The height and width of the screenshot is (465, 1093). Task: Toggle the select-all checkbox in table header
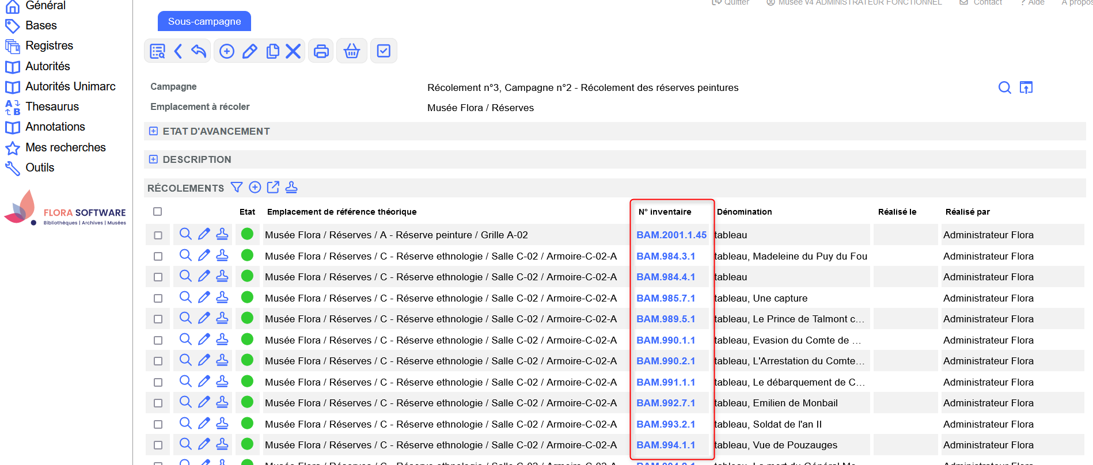tap(158, 212)
